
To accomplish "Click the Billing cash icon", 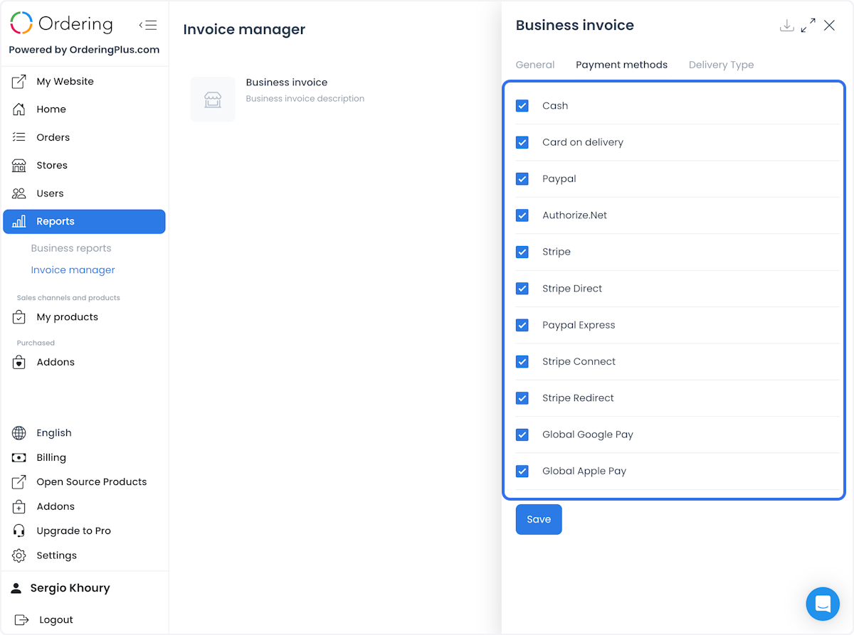I will [x=19, y=458].
